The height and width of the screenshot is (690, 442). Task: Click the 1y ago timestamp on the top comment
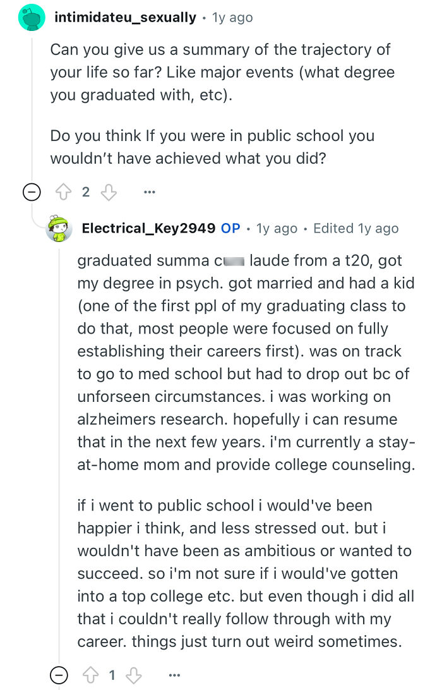tap(232, 17)
